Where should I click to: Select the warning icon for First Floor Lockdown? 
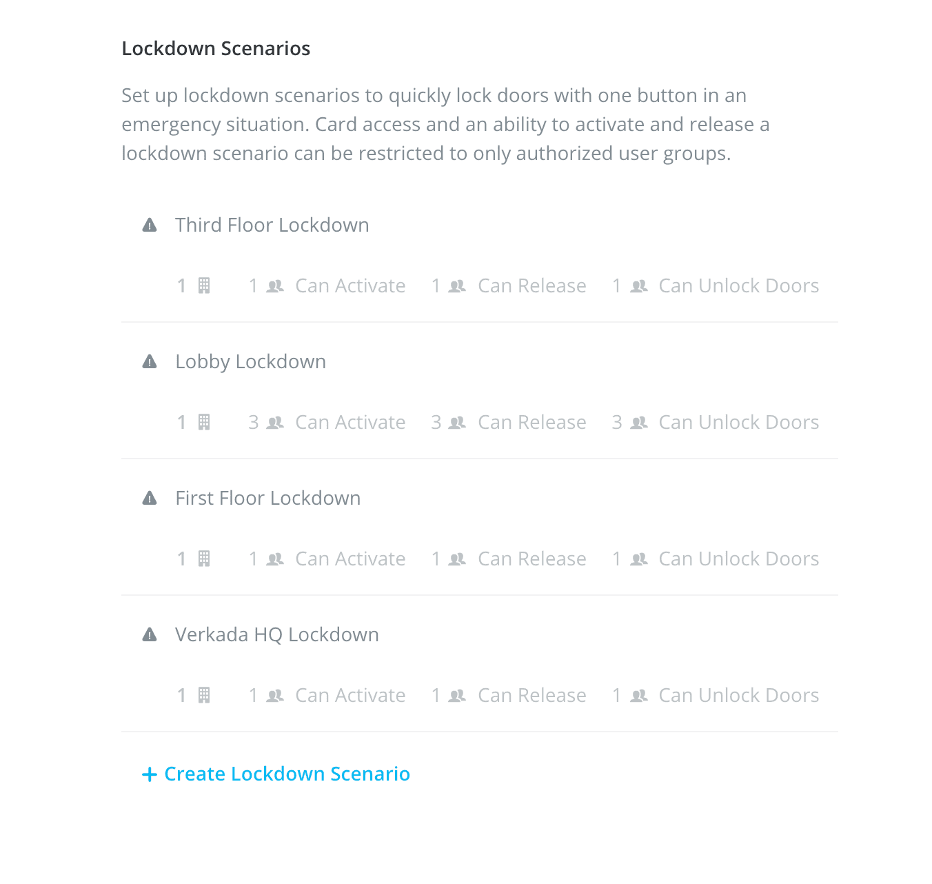(150, 498)
